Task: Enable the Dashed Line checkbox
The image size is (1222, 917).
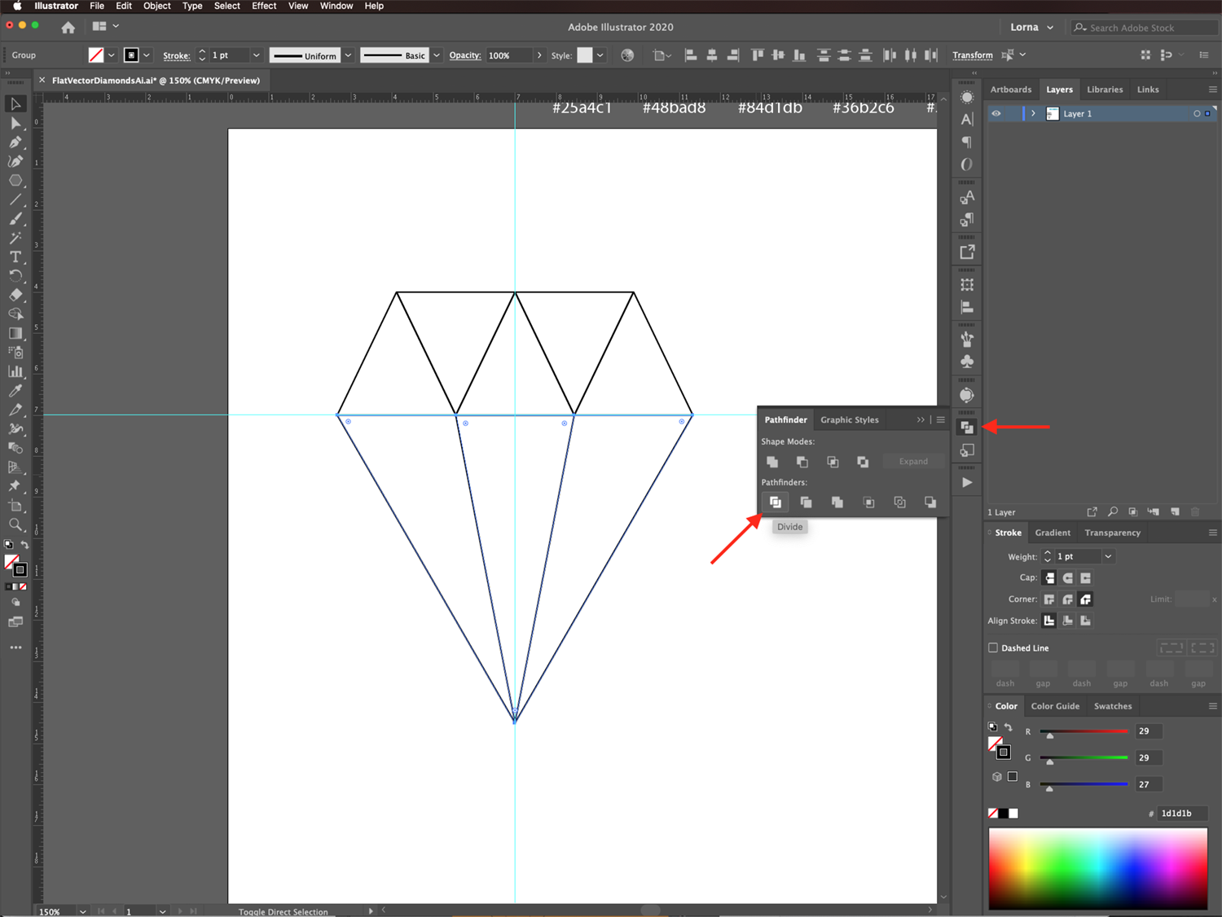Action: click(x=993, y=648)
